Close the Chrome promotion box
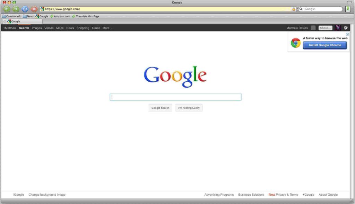This screenshot has height=204, width=355. coord(347,34)
